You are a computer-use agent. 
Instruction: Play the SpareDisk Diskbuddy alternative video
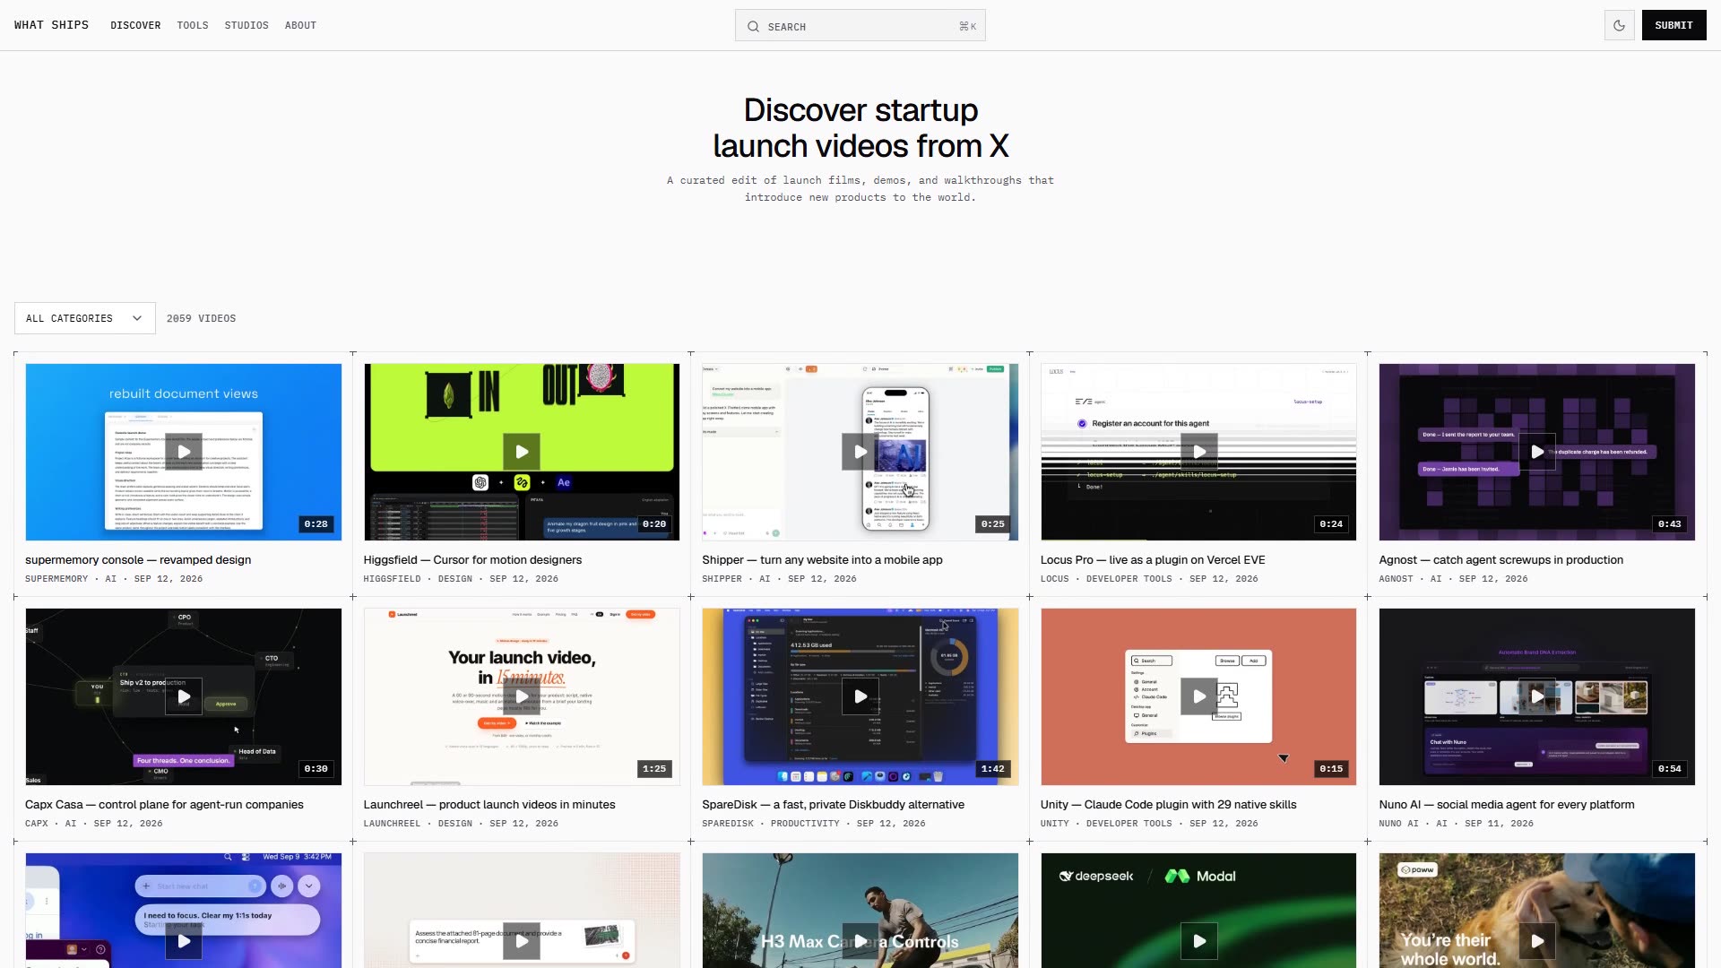point(860,696)
